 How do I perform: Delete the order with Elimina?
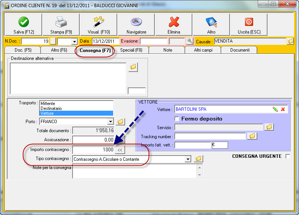[x=174, y=24]
